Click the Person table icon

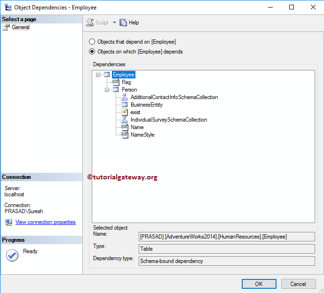116,90
